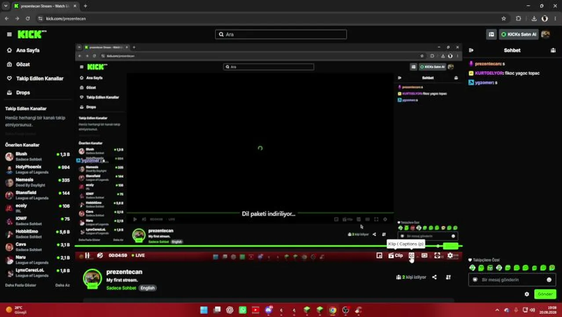562x317 pixels.
Task: Send chat message with Gönder
Action: point(545,294)
